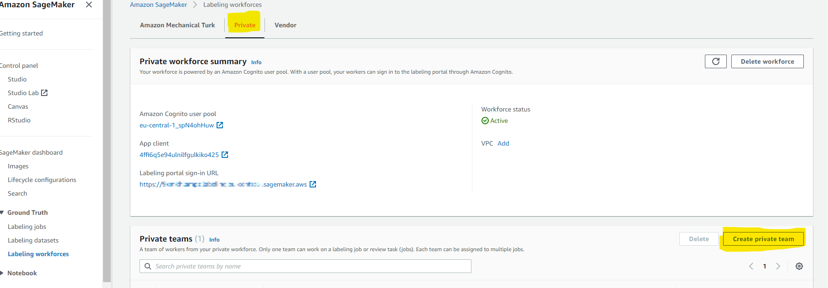
Task: Open private teams table settings gear
Action: point(799,266)
